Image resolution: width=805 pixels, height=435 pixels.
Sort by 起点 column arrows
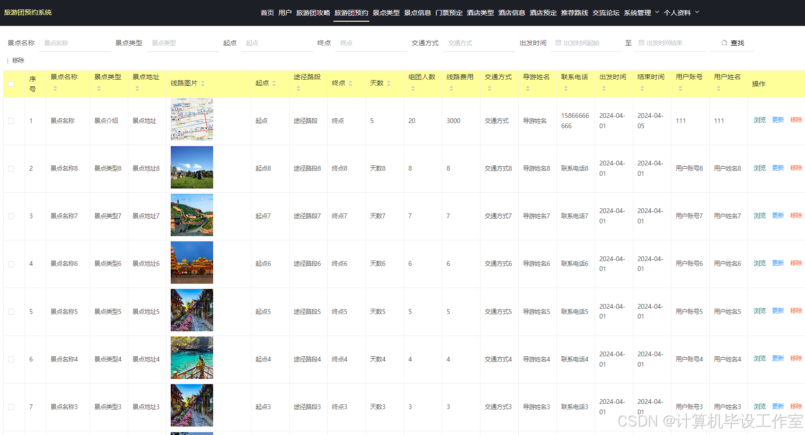pos(274,83)
